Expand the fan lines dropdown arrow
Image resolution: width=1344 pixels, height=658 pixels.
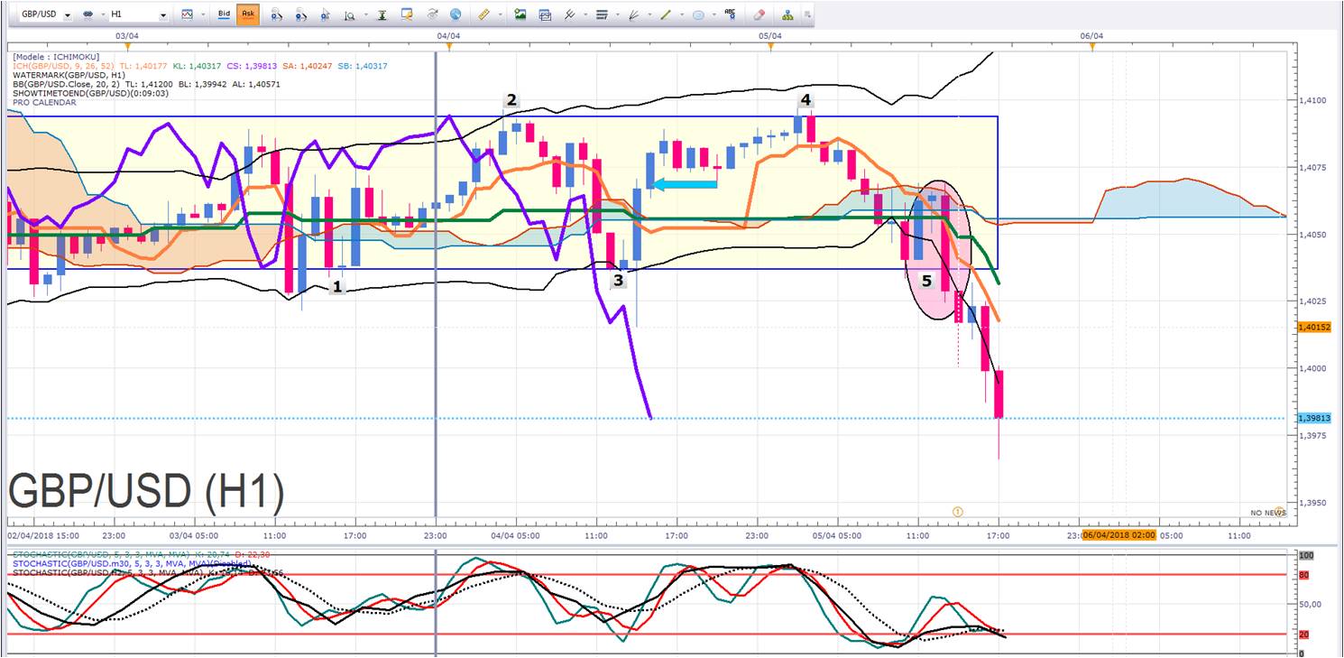(x=650, y=15)
